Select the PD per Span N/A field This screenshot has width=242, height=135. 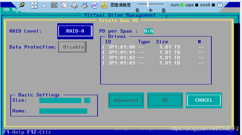tap(148, 31)
